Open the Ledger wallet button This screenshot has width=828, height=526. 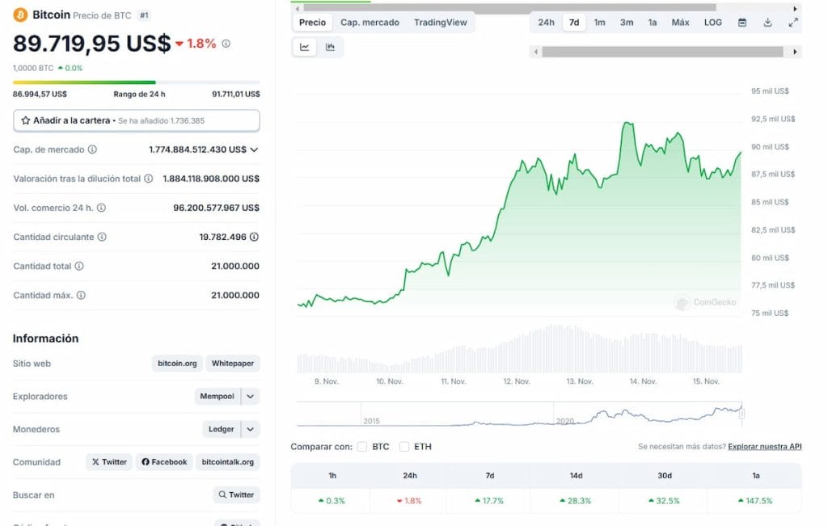coord(222,430)
